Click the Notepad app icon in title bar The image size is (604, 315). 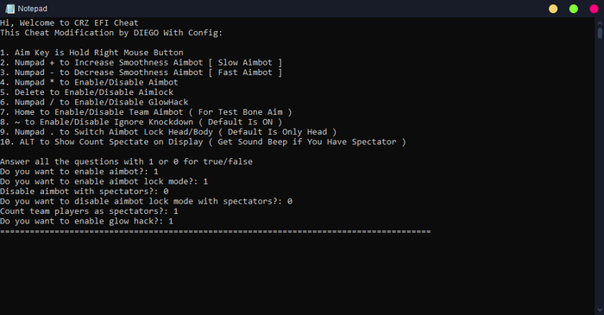click(x=10, y=9)
